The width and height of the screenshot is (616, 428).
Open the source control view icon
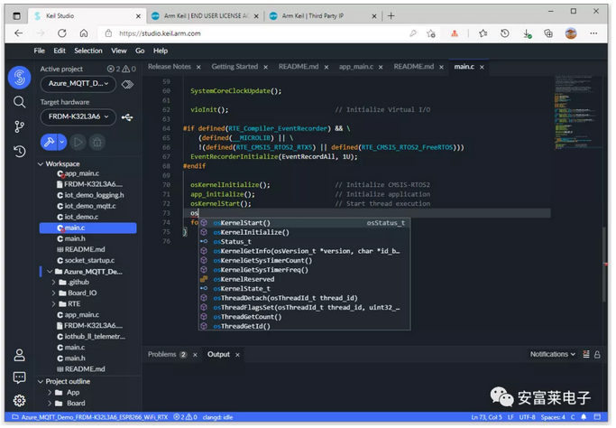pos(19,126)
